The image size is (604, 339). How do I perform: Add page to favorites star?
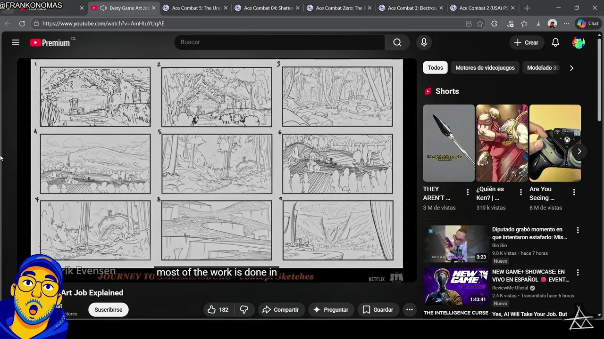click(x=480, y=24)
